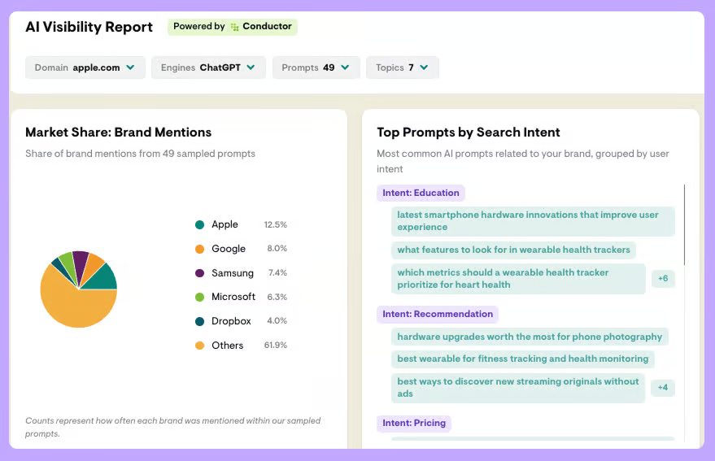Click the Powered by Conductor badge
This screenshot has width=715, height=461.
tap(233, 27)
